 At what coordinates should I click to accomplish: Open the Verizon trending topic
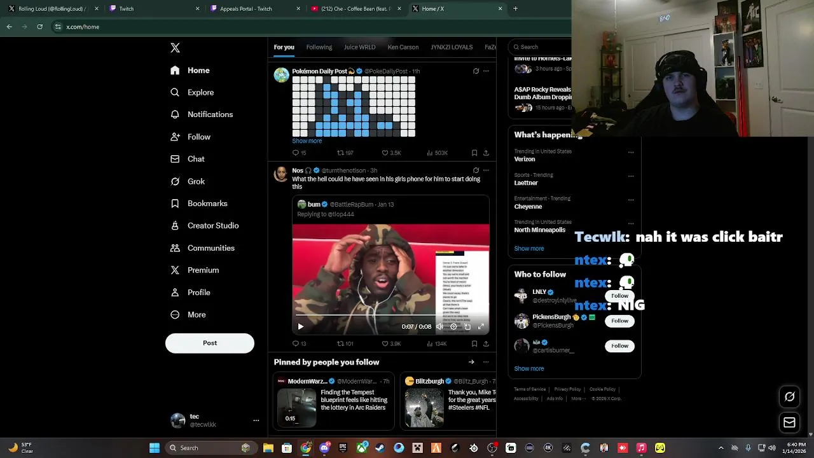[x=525, y=159]
